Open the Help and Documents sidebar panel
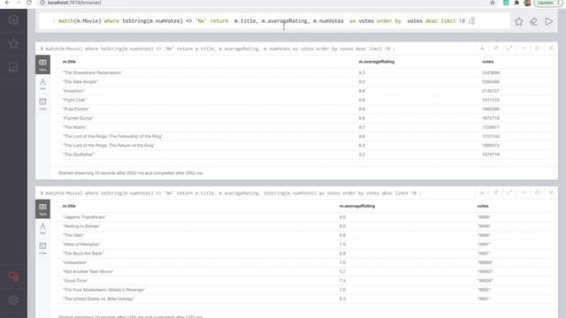This screenshot has height=318, width=566. pos(13,67)
